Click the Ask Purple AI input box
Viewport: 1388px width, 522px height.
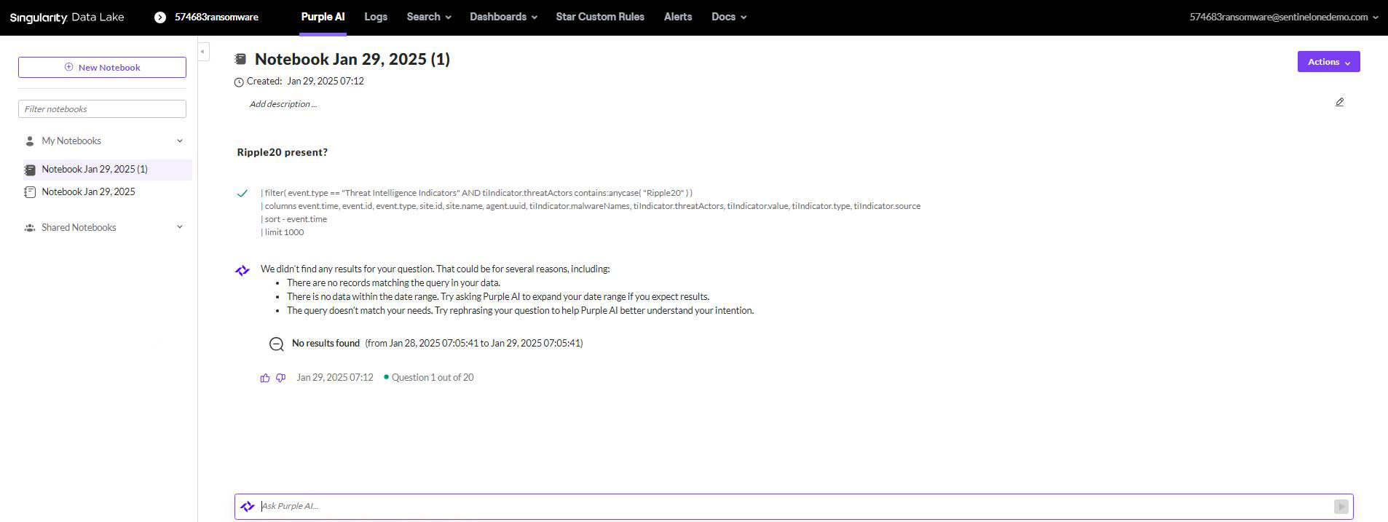pos(794,506)
